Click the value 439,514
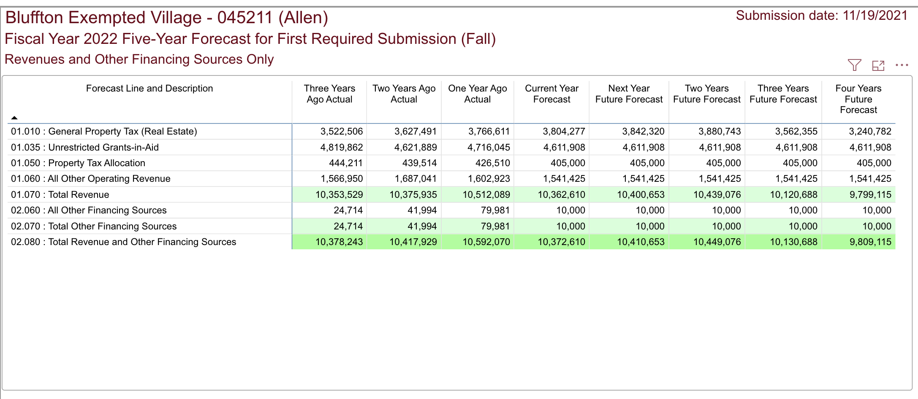 420,163
